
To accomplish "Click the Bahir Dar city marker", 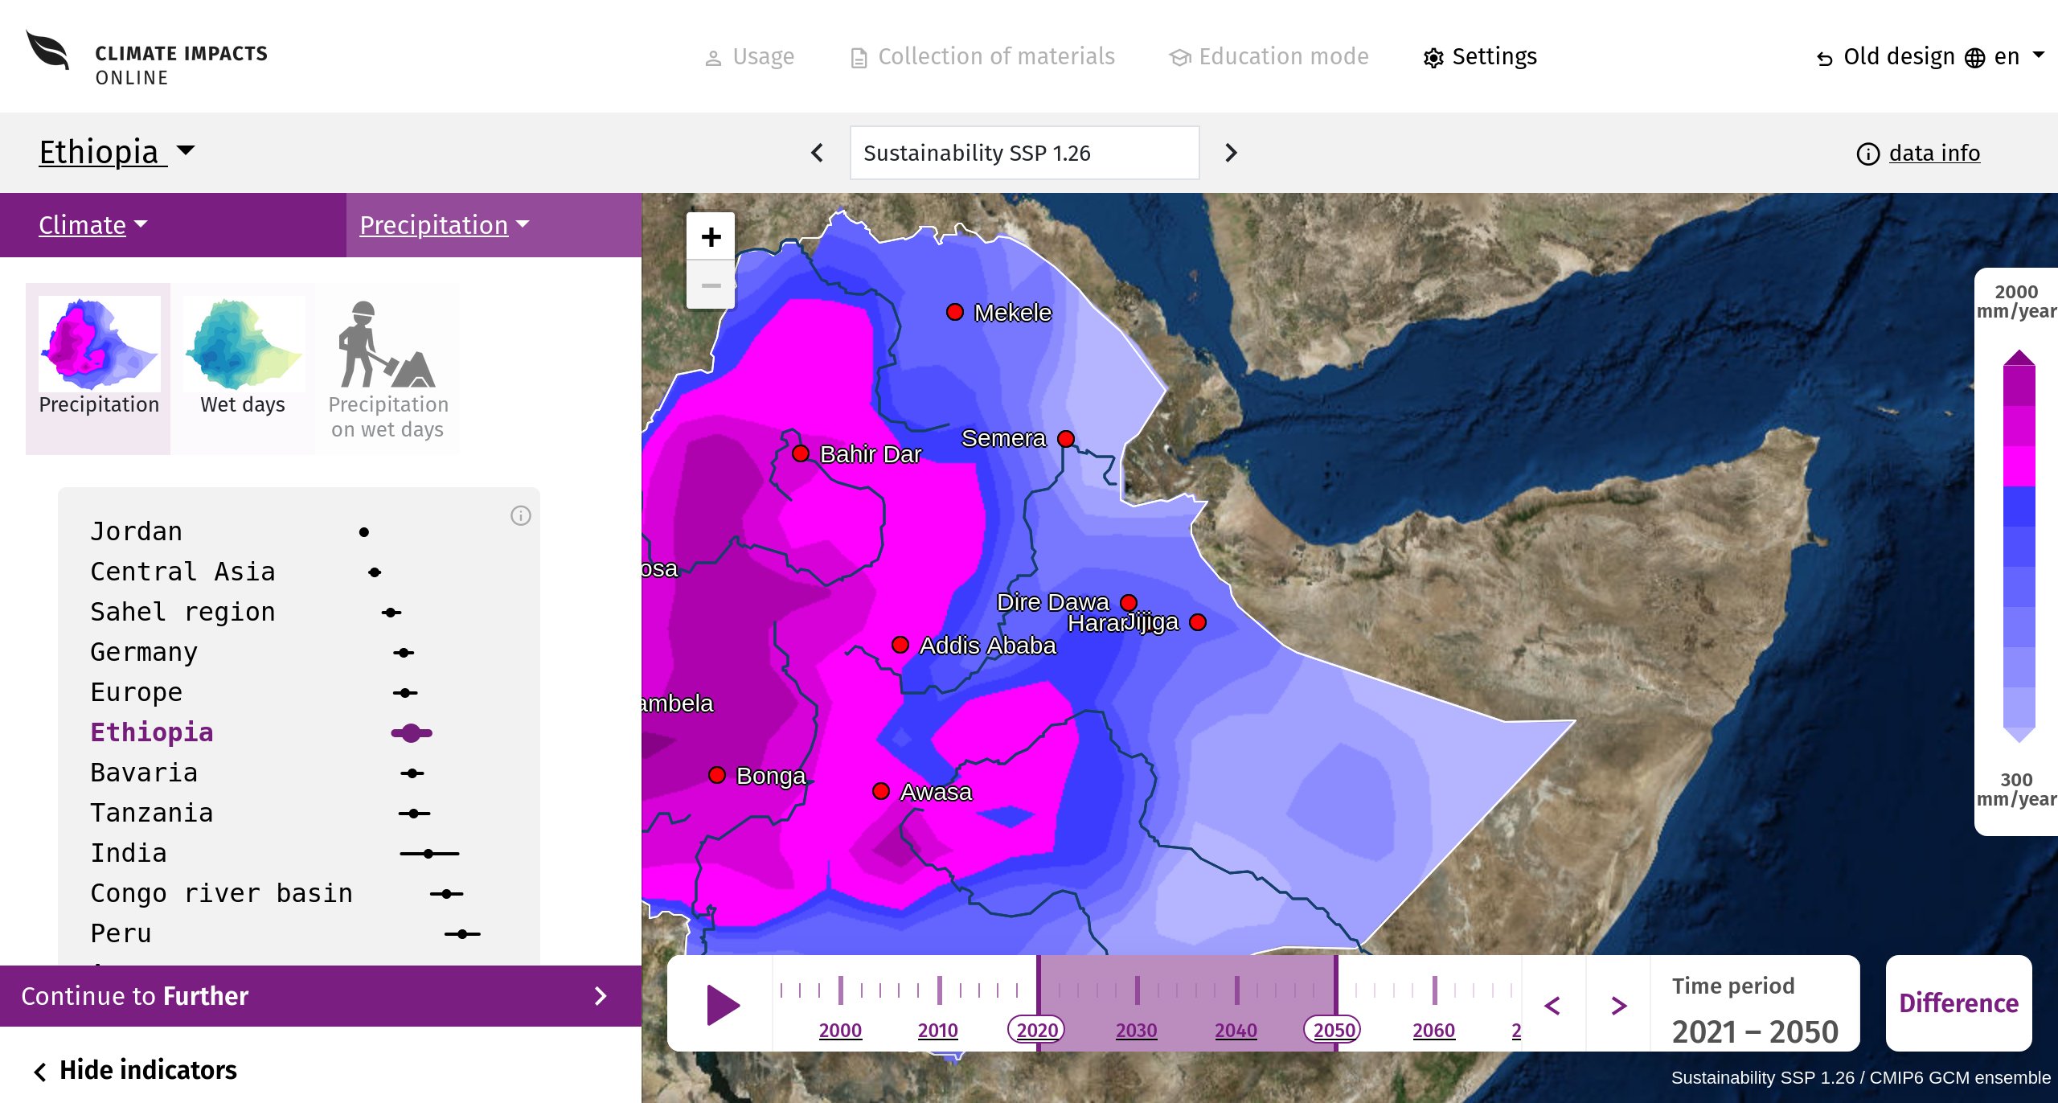I will click(801, 453).
